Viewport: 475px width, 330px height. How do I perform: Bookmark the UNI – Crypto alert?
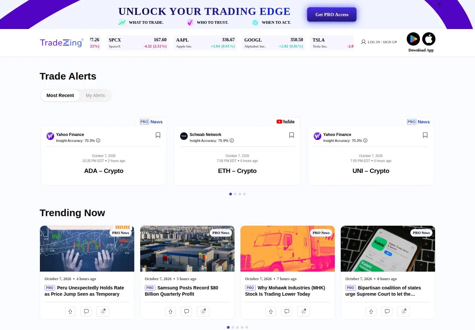[425, 135]
